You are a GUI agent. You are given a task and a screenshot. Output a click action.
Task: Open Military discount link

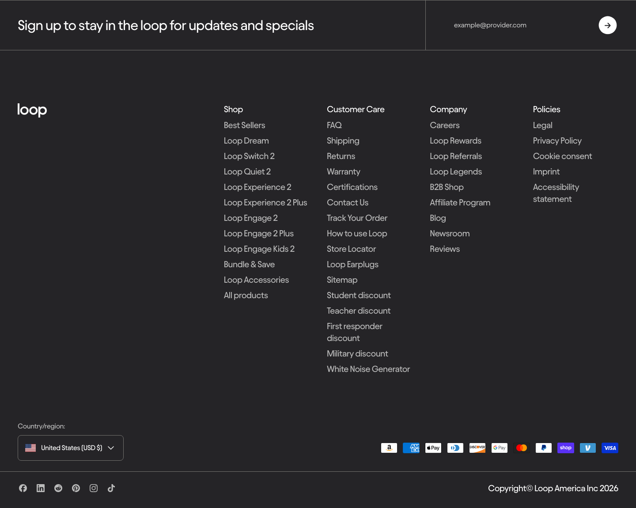coord(357,353)
